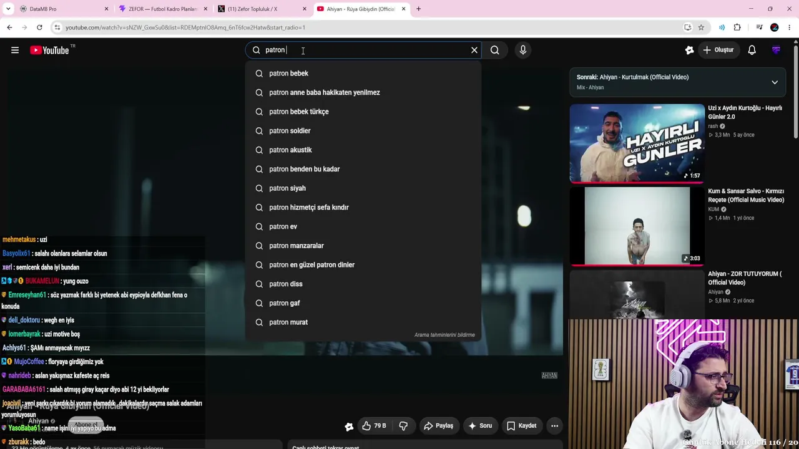Pick the "patron murat" suggestion

tap(363, 322)
